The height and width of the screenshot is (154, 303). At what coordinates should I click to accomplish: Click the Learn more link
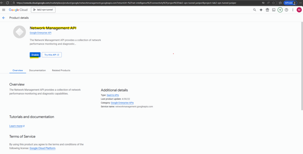coord(17,126)
